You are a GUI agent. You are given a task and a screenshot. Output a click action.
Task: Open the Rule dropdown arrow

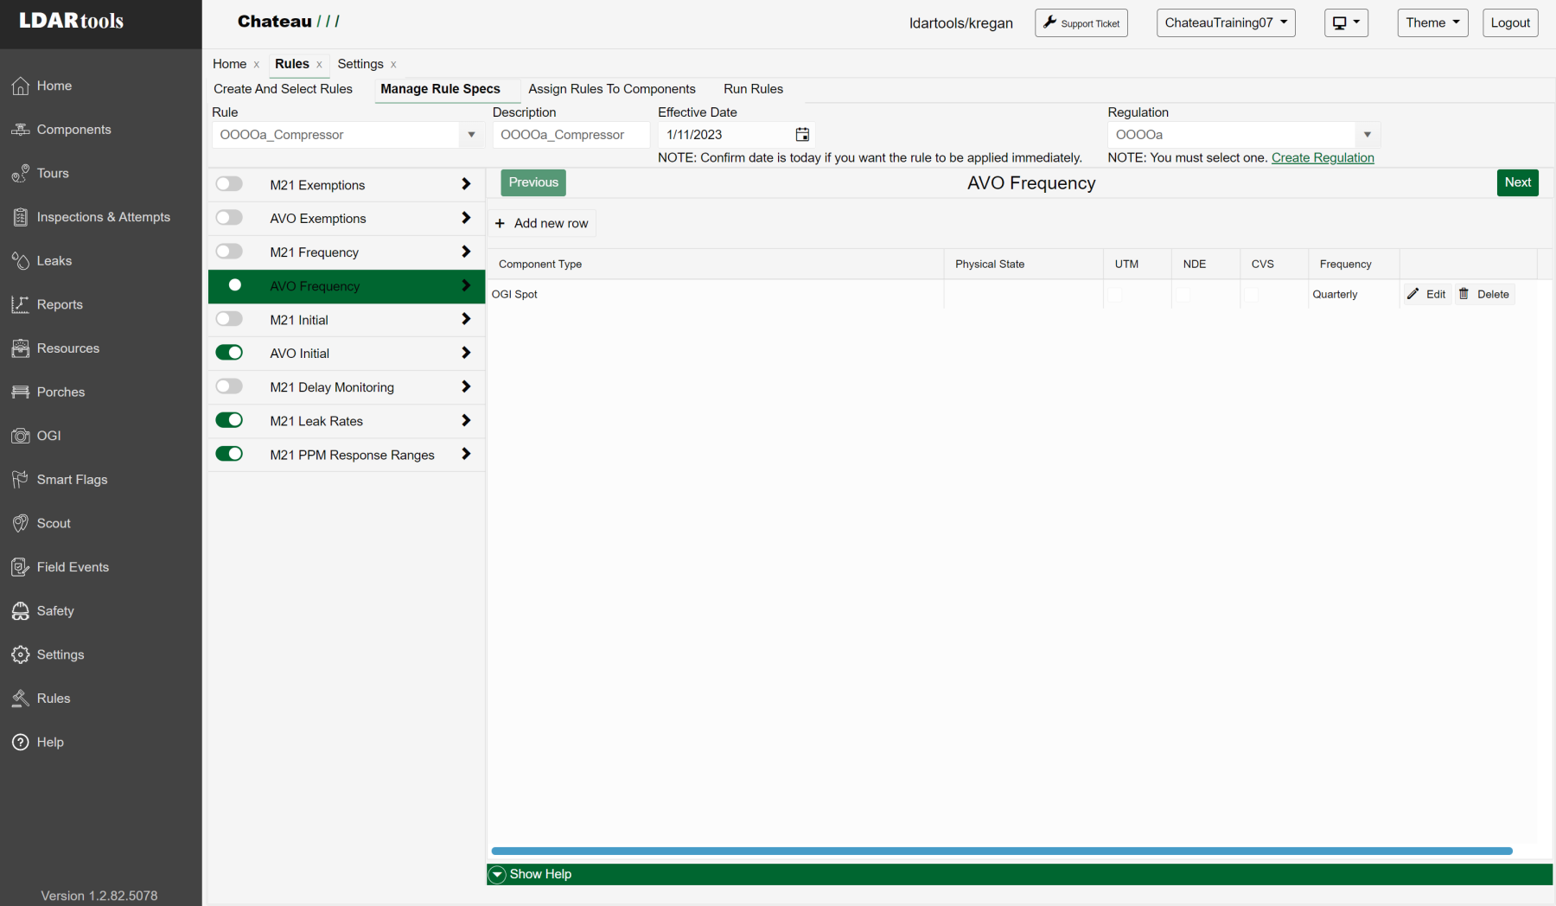471,135
